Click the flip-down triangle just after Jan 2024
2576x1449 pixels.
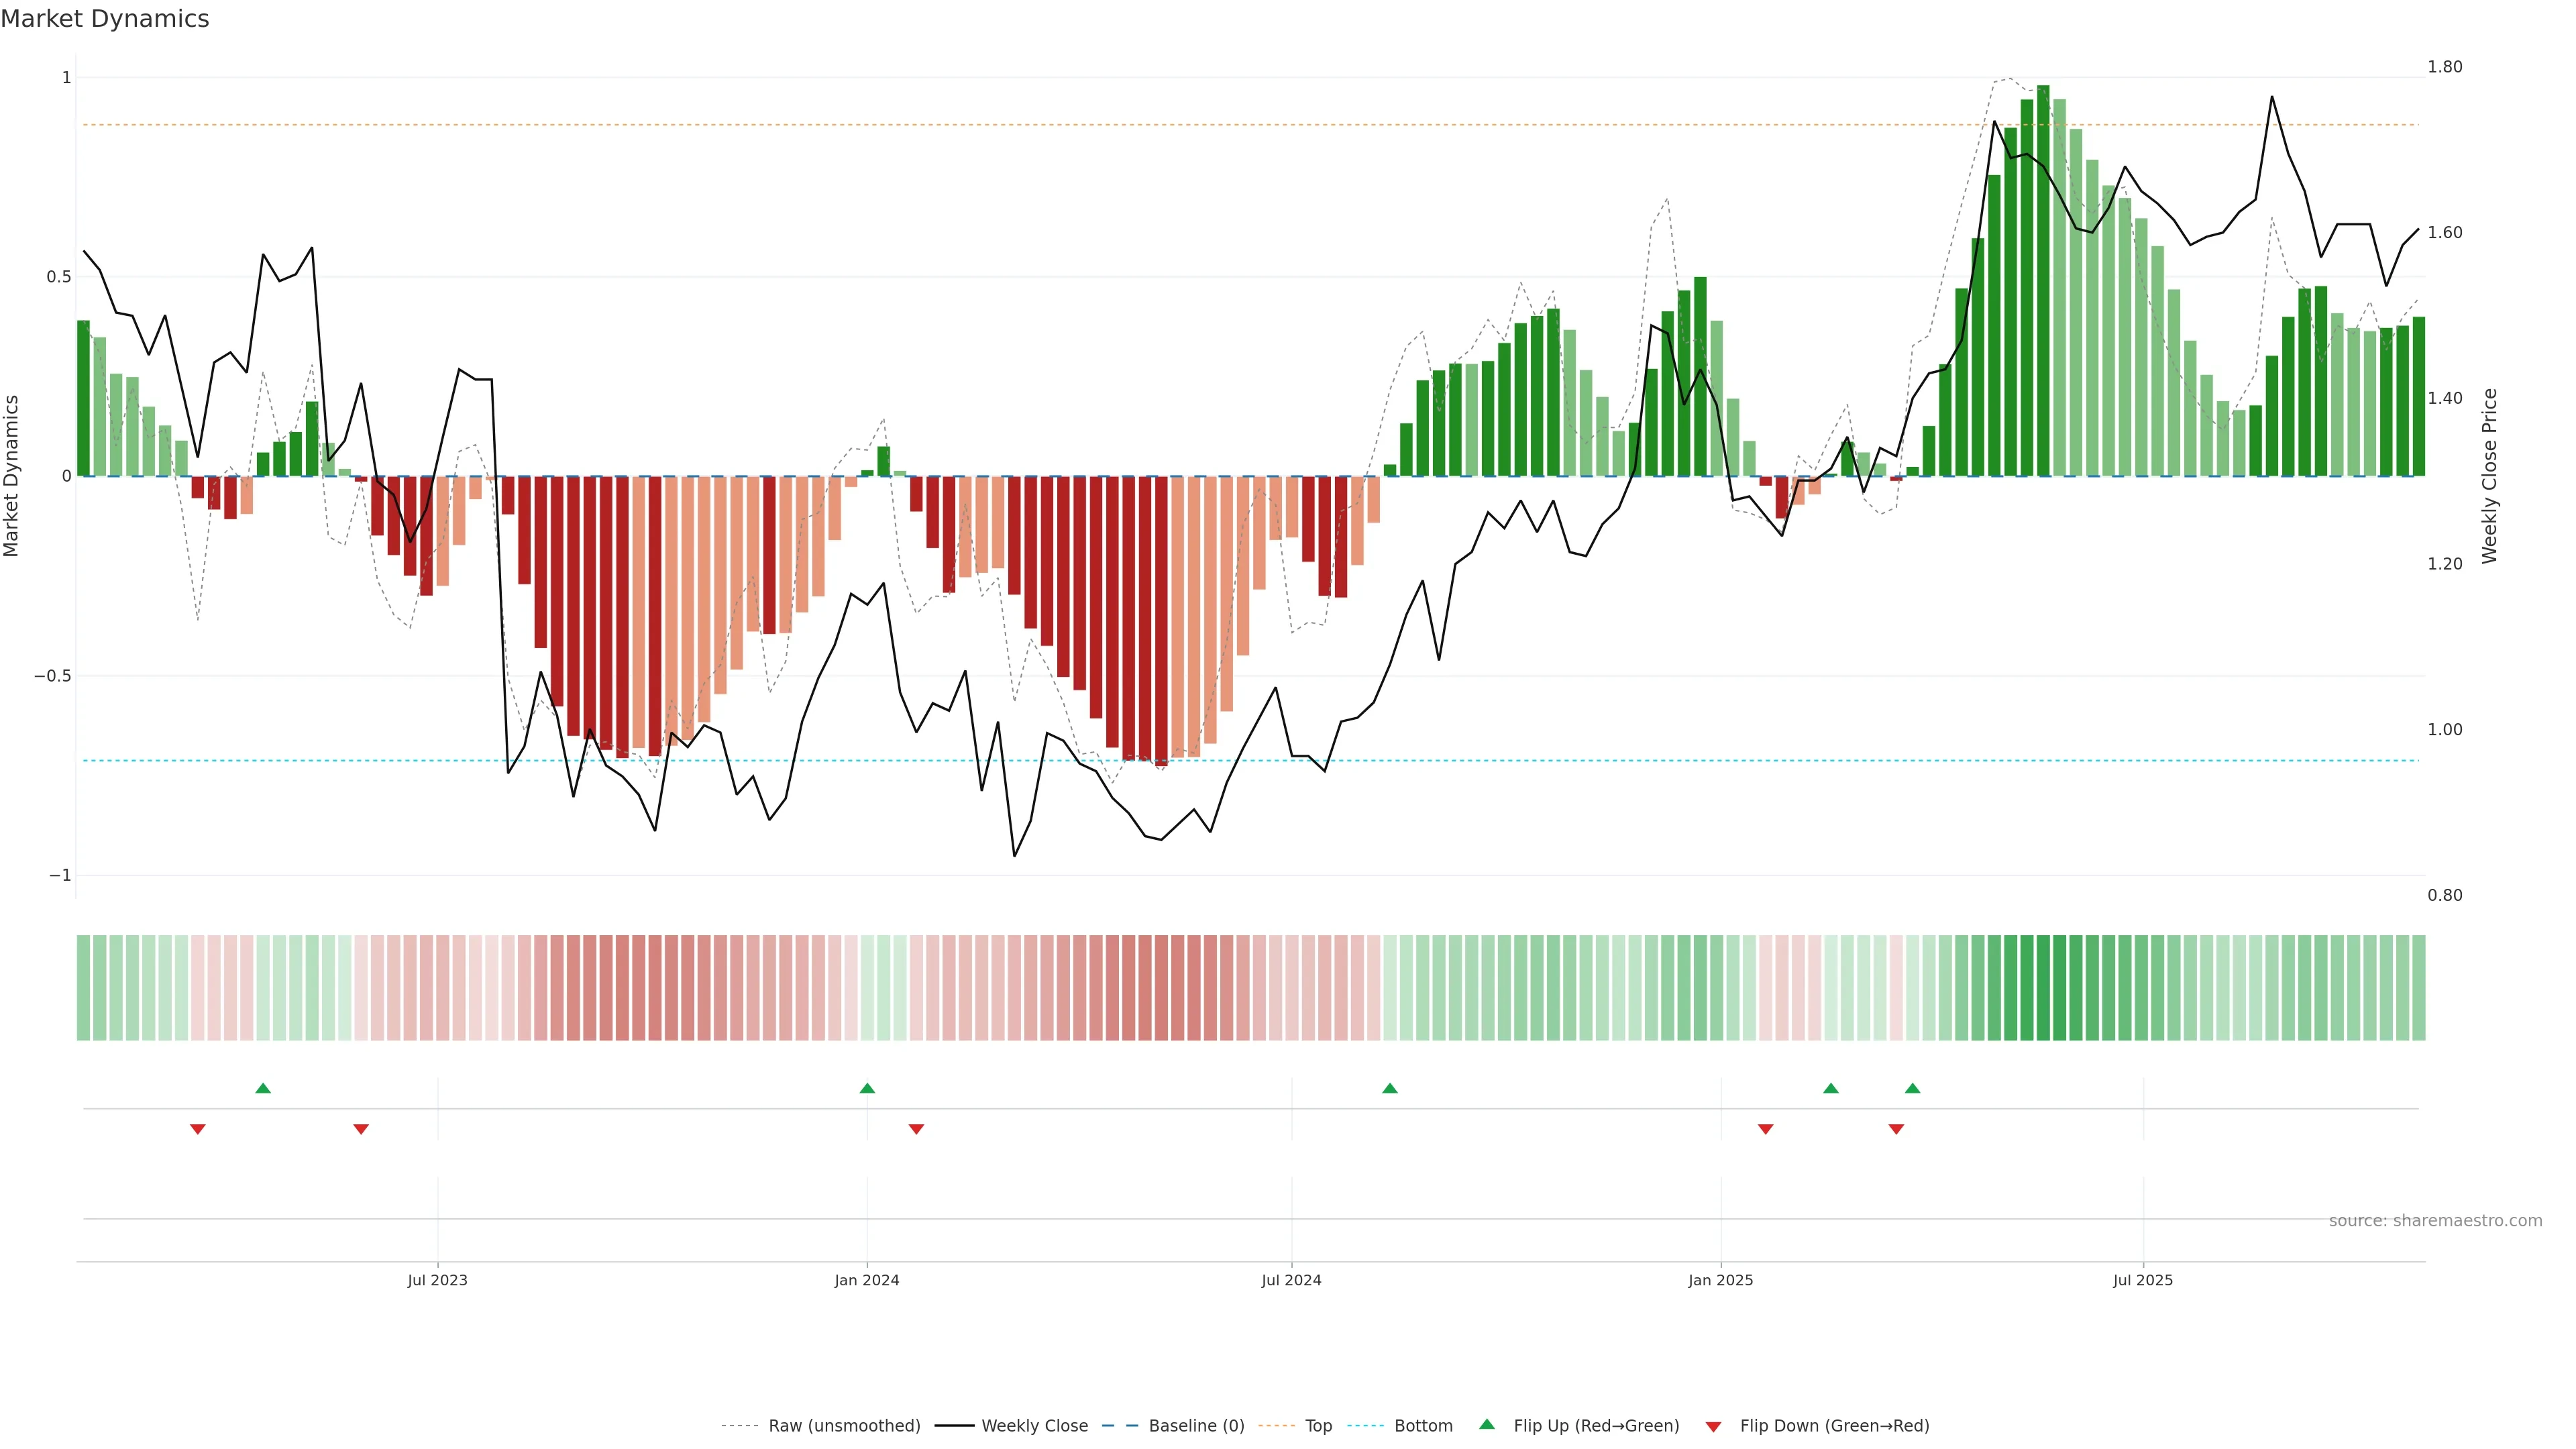coord(916,1129)
